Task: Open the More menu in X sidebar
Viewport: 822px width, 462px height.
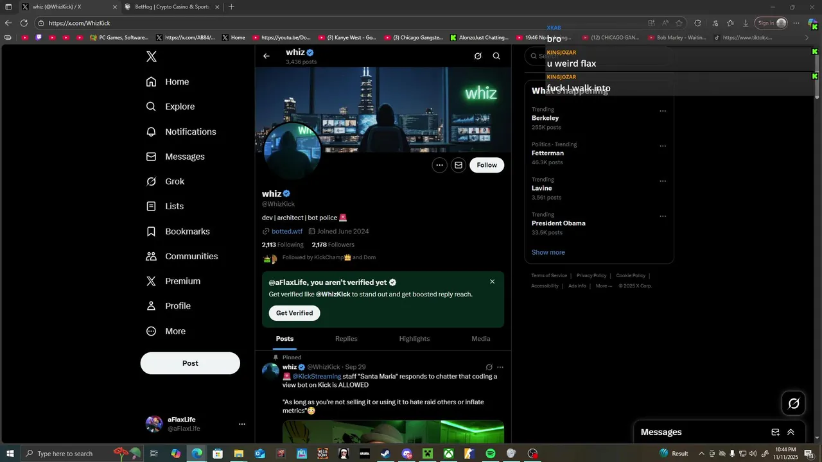Action: [166, 331]
